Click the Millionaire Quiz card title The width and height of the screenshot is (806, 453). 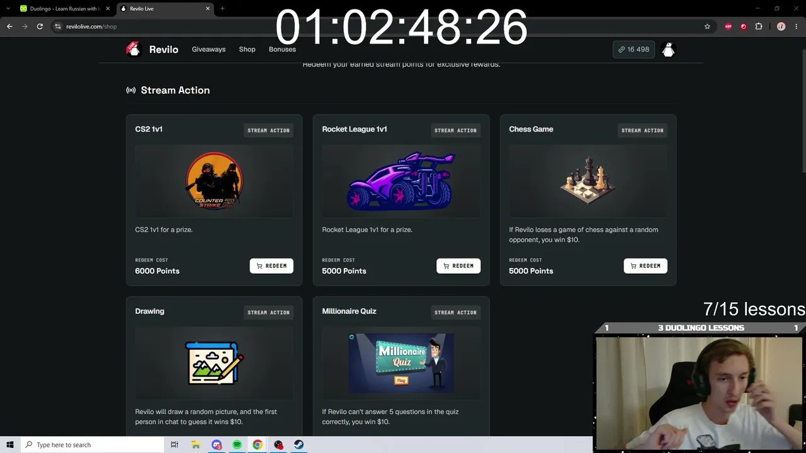[x=349, y=311]
